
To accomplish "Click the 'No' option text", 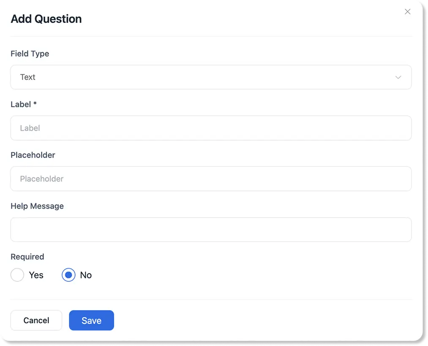I will (86, 275).
